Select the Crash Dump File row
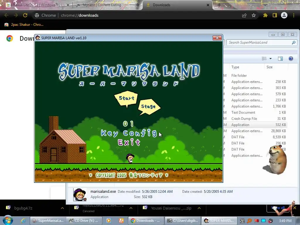 point(255,118)
